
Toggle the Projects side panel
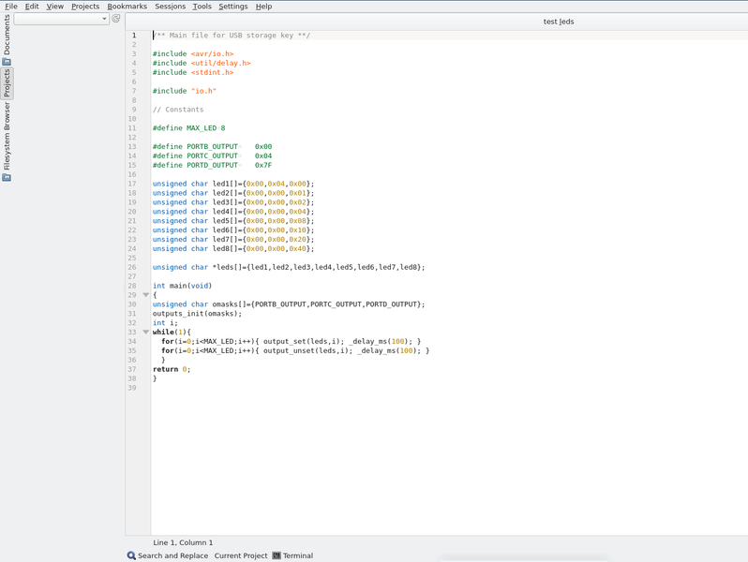[x=7, y=83]
